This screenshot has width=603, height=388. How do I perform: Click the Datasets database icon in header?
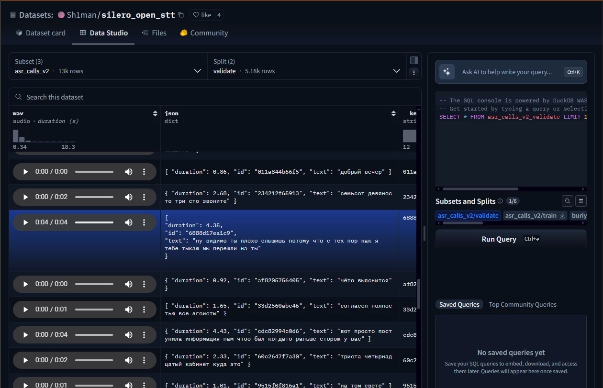[x=13, y=15]
